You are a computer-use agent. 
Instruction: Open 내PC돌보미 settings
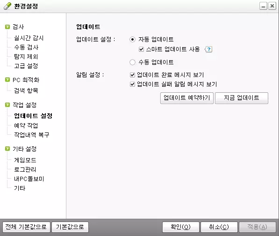[29, 179]
